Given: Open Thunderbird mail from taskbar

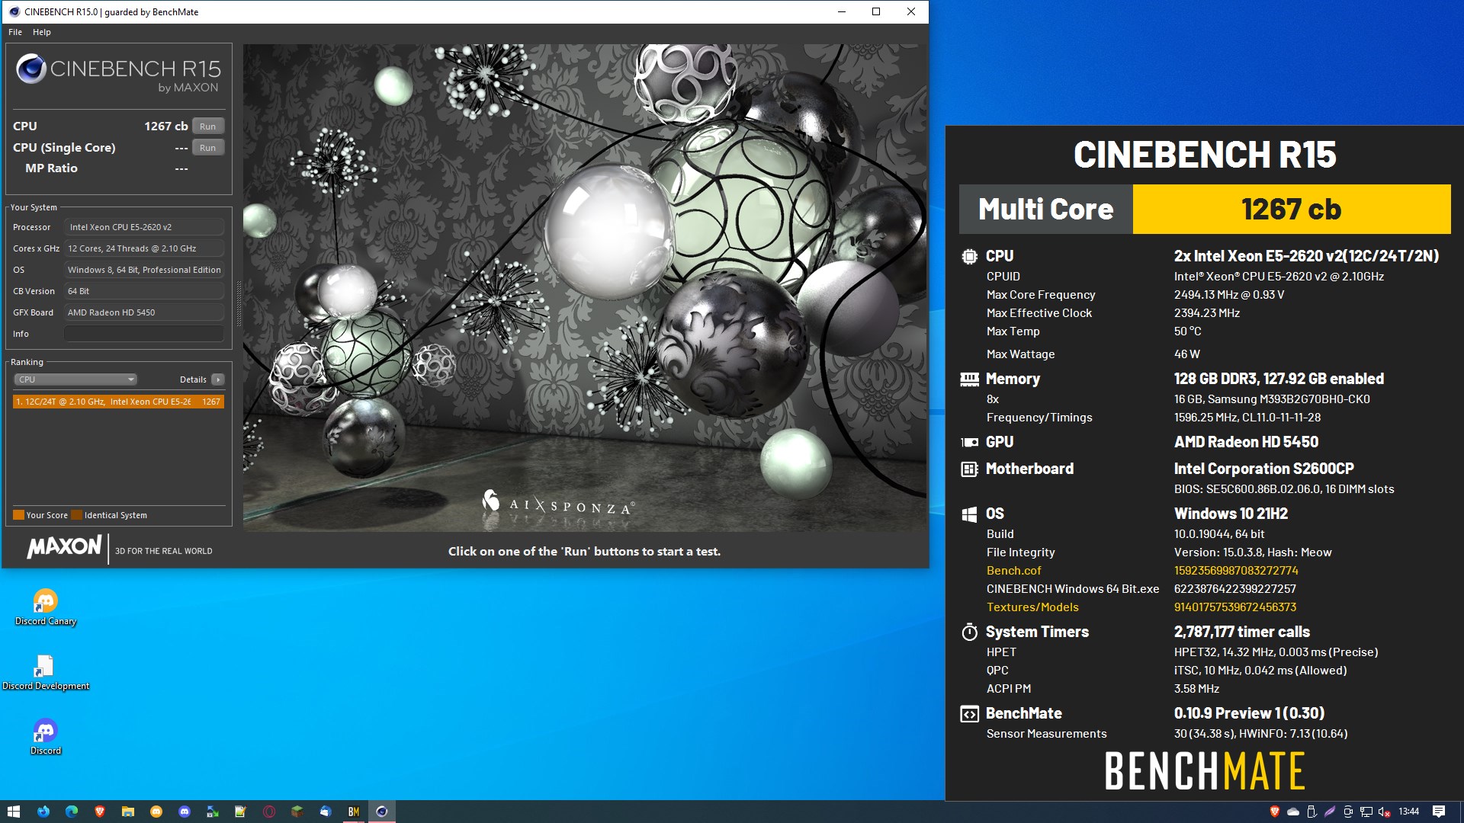Looking at the screenshot, I should 326,812.
